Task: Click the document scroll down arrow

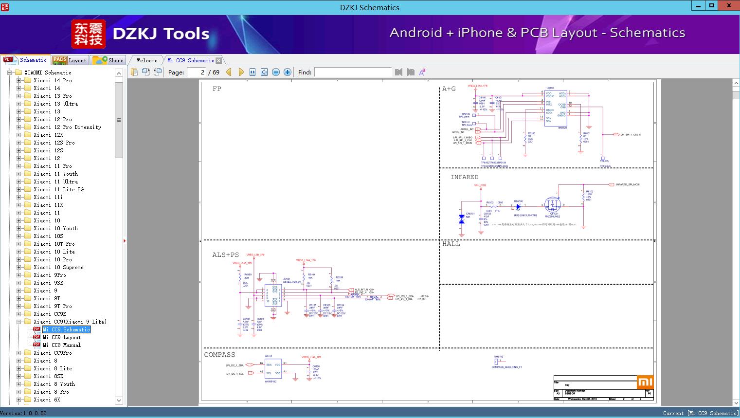Action: (x=736, y=403)
